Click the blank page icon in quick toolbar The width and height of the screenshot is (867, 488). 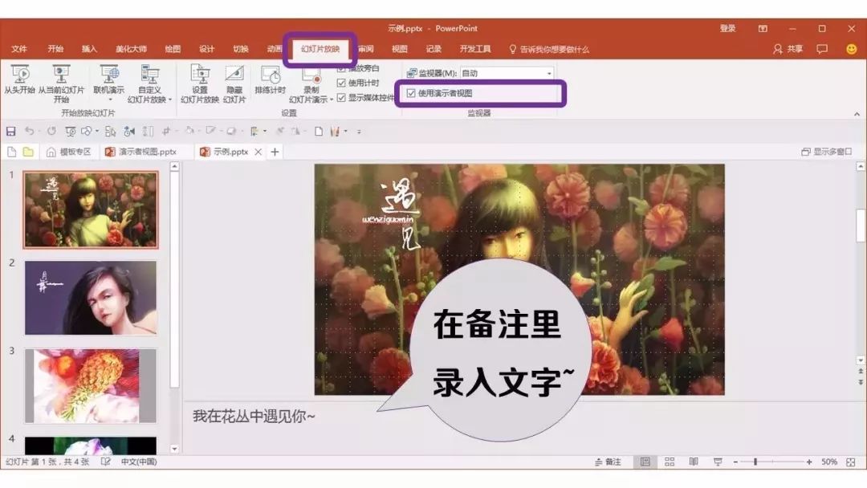[x=319, y=131]
